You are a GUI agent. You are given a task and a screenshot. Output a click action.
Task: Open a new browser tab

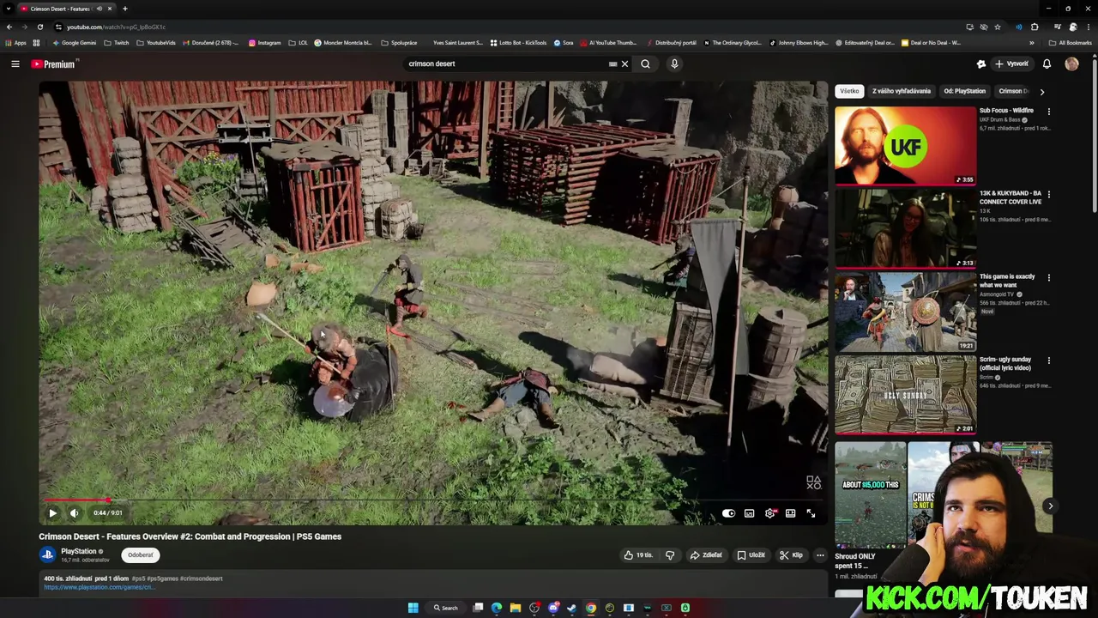point(124,9)
